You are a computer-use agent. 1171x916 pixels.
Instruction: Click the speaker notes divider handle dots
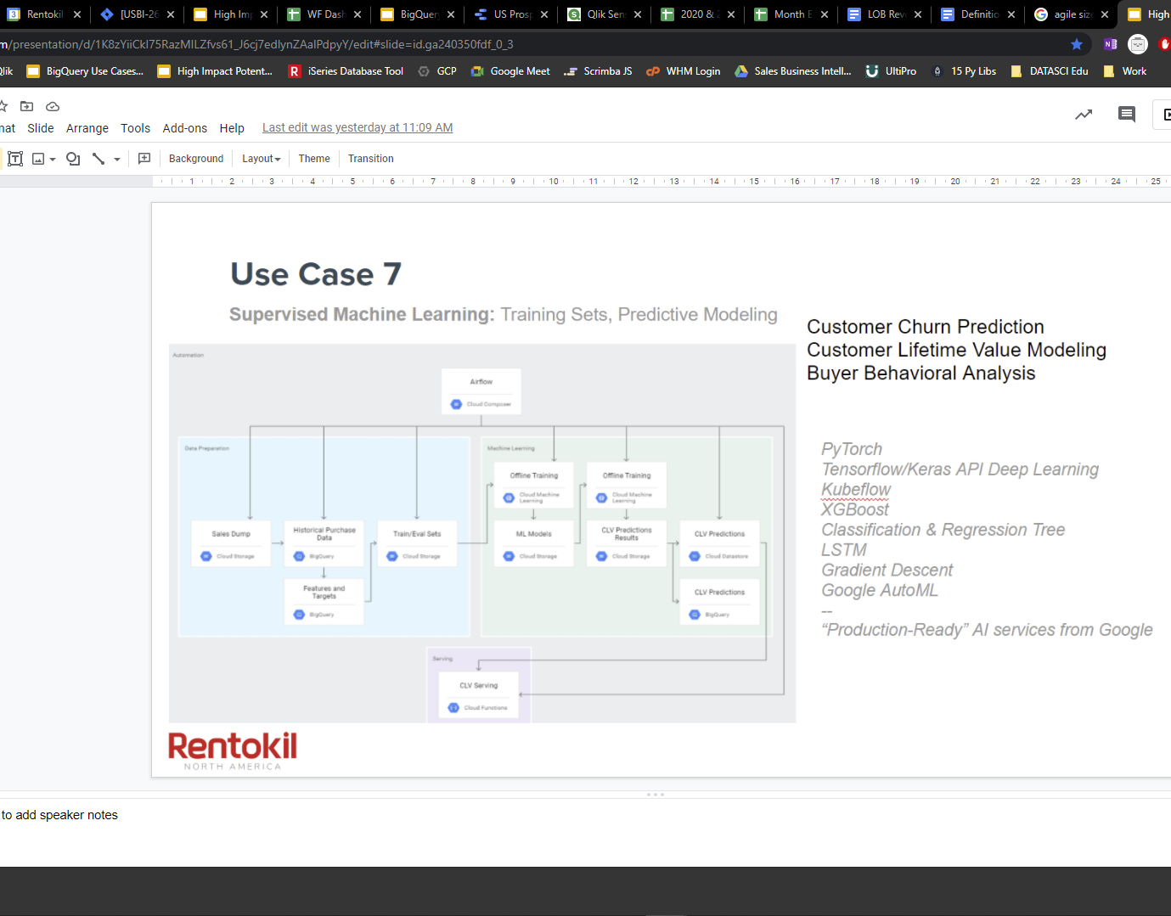656,795
